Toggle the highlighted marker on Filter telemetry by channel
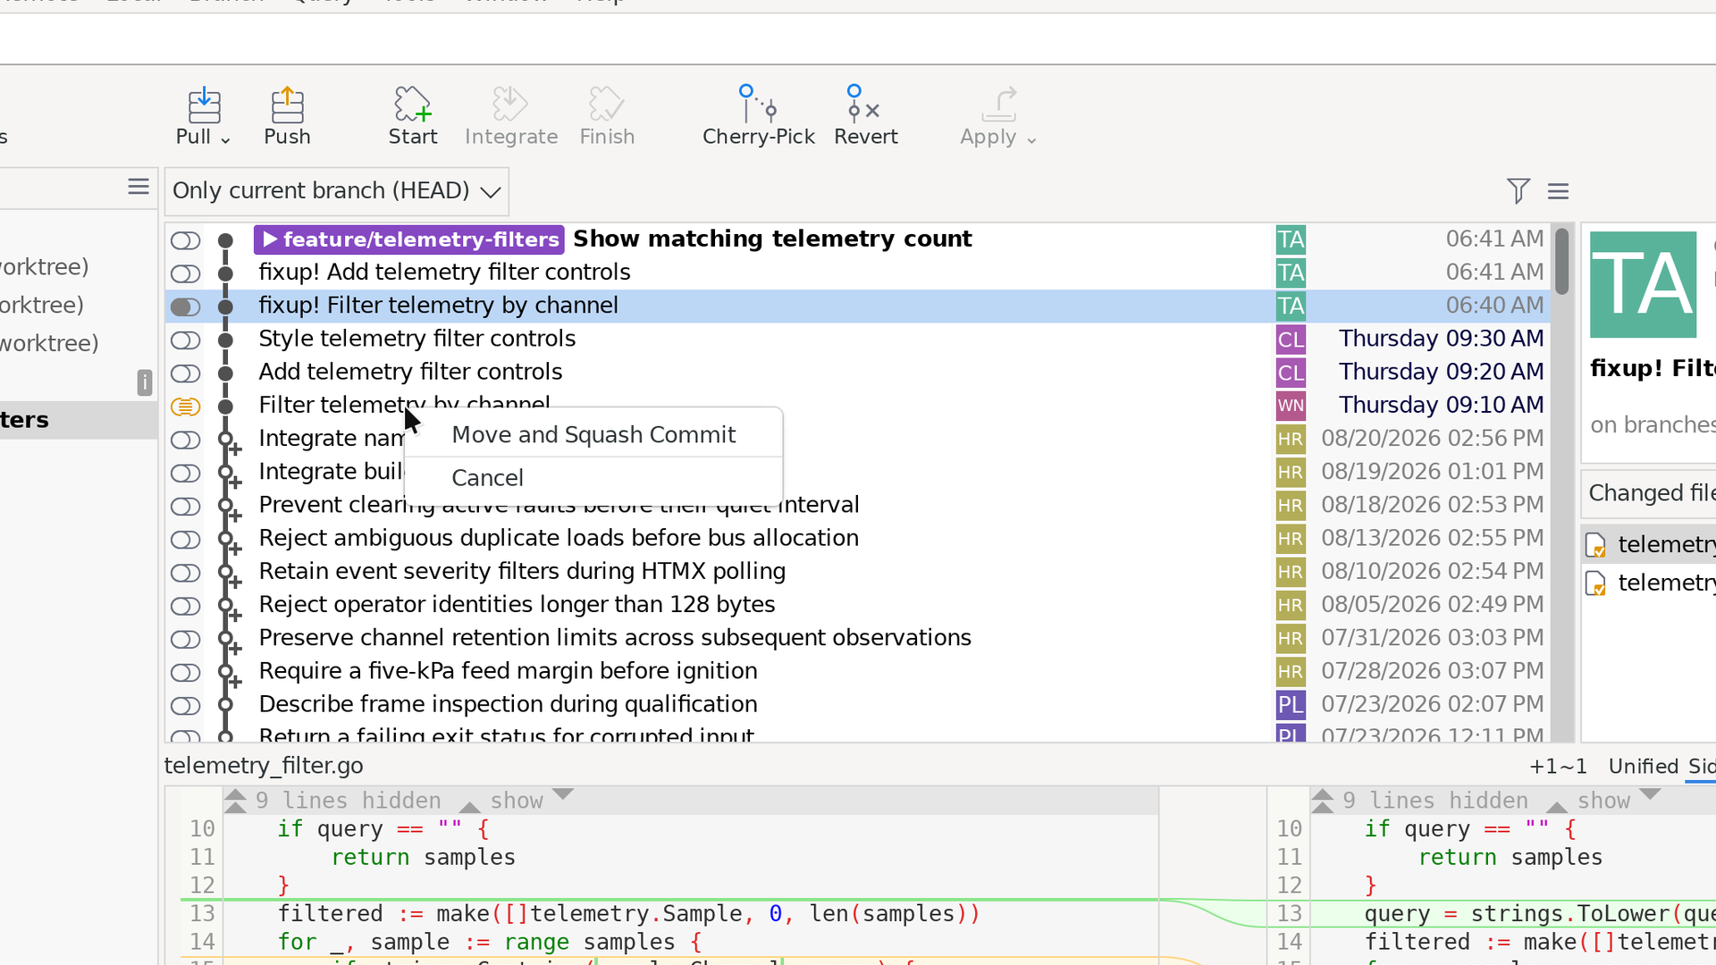This screenshot has width=1716, height=965. point(185,407)
